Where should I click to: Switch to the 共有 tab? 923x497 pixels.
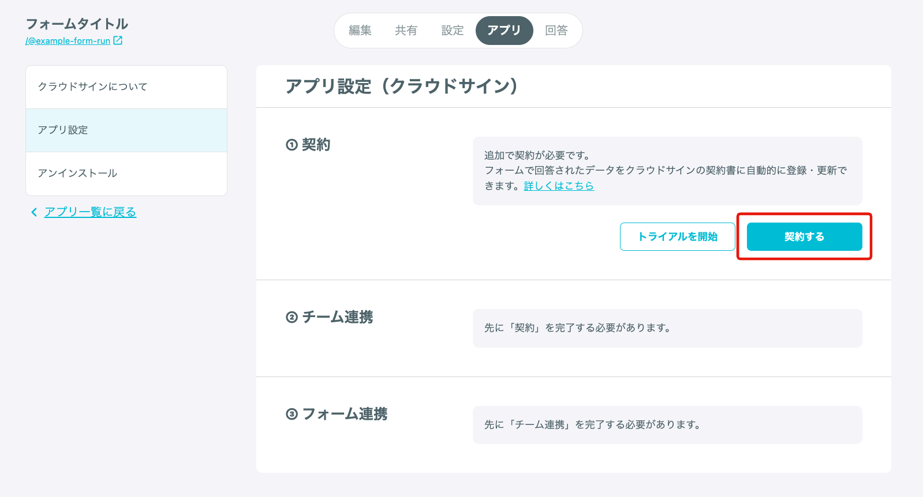coord(406,31)
